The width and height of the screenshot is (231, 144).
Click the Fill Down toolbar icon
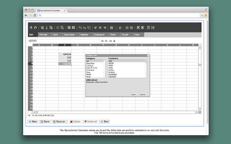click(69, 28)
